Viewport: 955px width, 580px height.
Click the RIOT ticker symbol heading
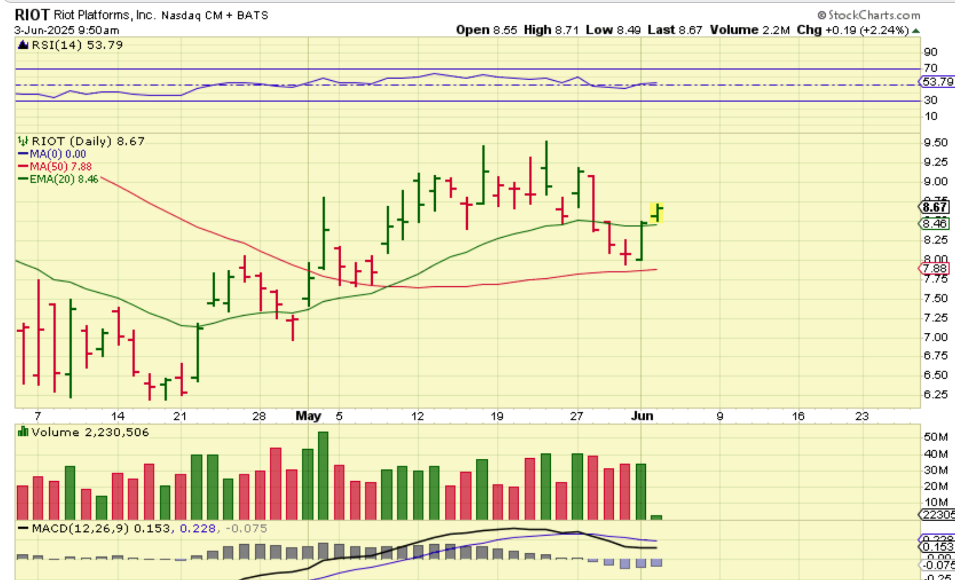32,15
